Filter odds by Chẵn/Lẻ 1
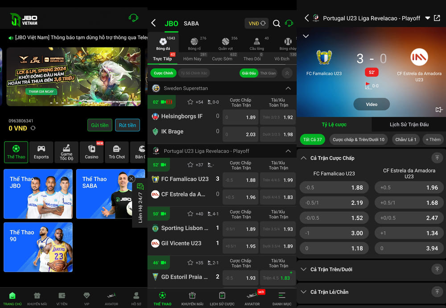Image resolution: width=446 pixels, height=308 pixels. 405,139
